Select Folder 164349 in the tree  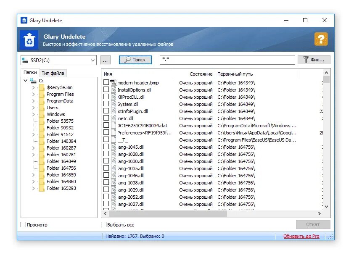(61, 161)
